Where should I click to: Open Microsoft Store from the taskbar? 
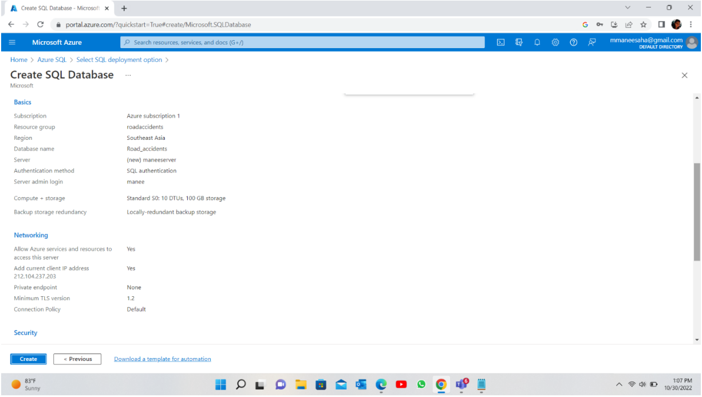[321, 384]
